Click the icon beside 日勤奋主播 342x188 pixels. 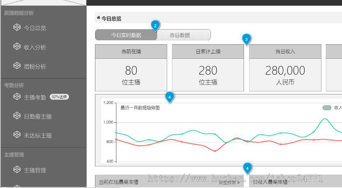(x=17, y=116)
